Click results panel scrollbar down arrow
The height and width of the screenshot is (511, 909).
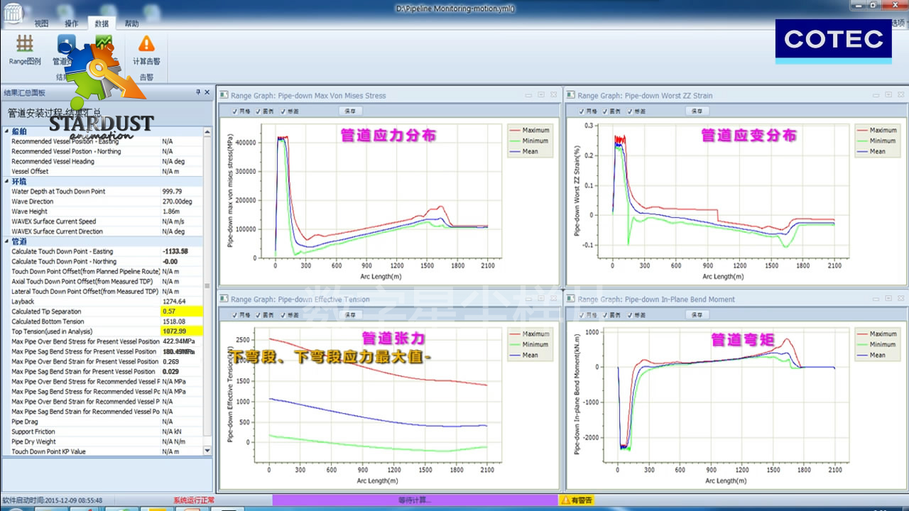coord(207,451)
